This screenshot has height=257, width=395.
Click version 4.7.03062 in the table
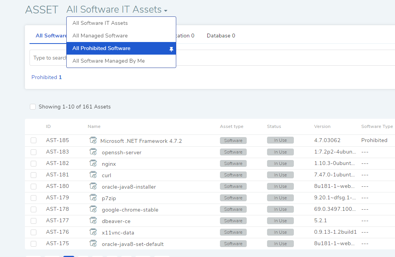click(327, 140)
